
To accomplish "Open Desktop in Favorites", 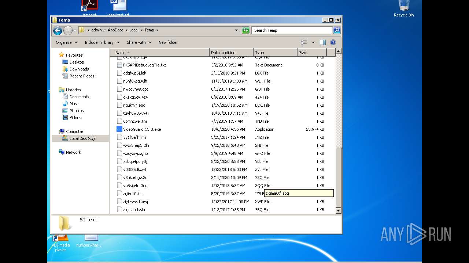I will point(77,62).
